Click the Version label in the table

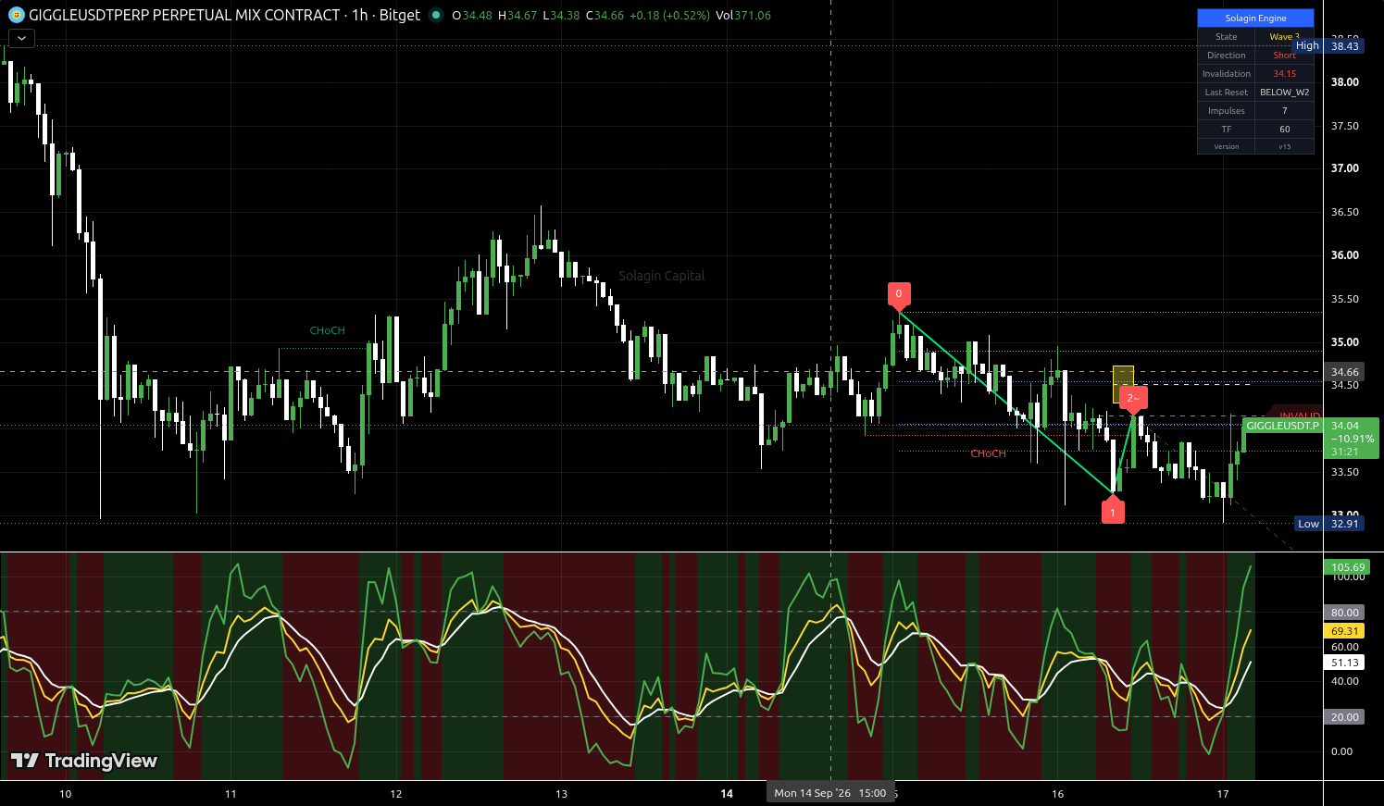pyautogui.click(x=1226, y=146)
